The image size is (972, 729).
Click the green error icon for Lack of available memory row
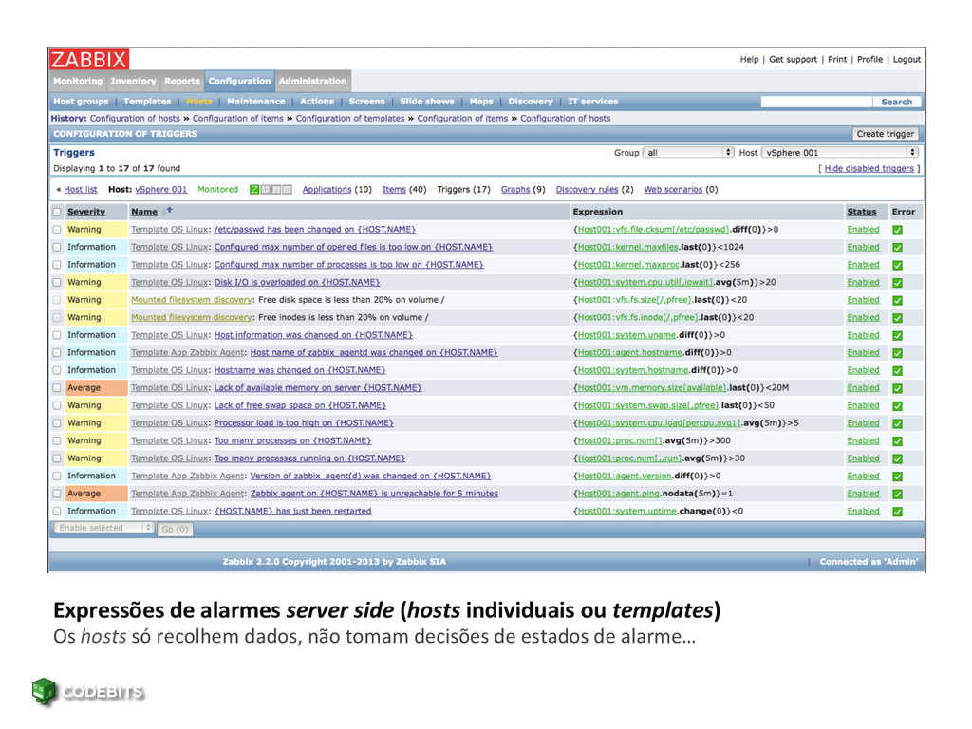(897, 388)
